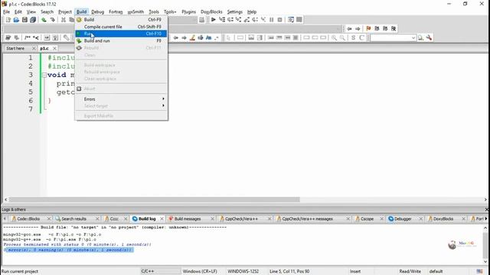This screenshot has width=490, height=275.
Task: Open the Debug menu
Action: point(97,12)
